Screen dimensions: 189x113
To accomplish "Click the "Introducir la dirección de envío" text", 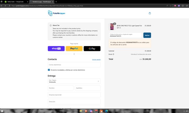I will pos(141,54).
